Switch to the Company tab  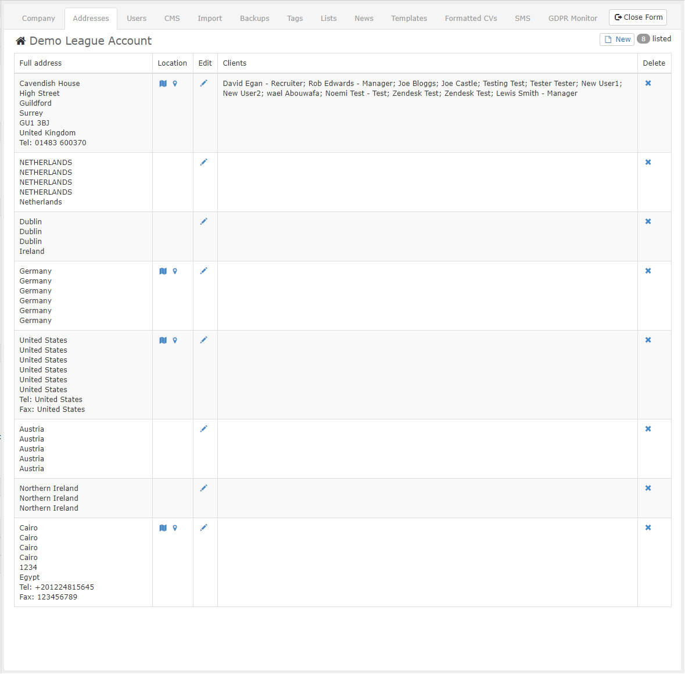(x=38, y=19)
